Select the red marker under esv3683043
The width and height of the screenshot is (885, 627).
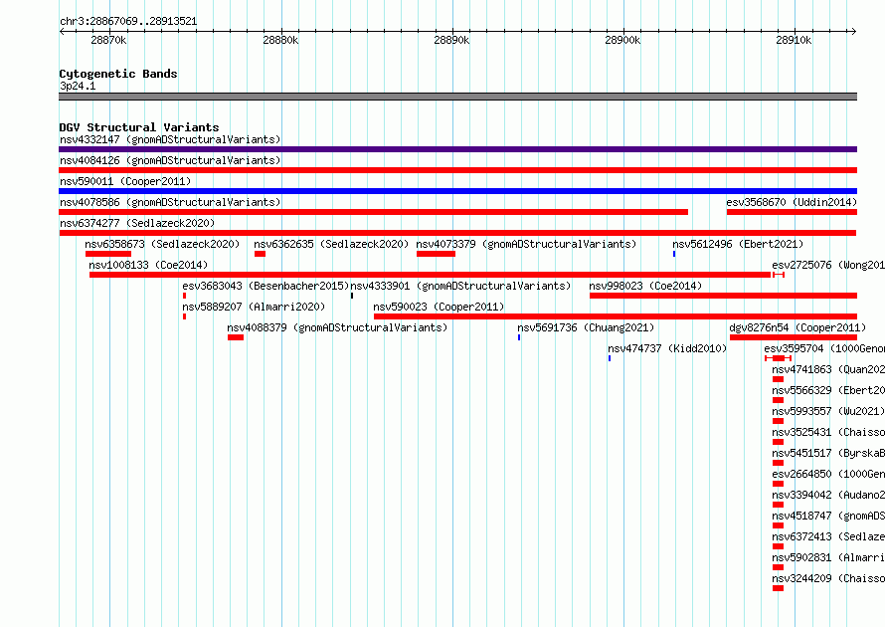(184, 296)
